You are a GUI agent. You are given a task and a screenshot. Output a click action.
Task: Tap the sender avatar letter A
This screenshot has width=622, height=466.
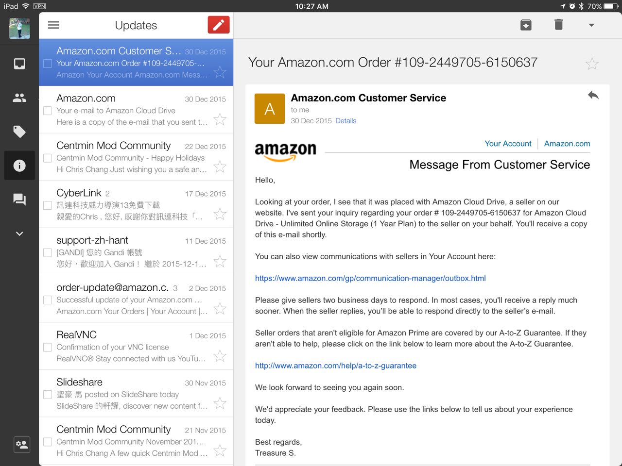pyautogui.click(x=270, y=109)
